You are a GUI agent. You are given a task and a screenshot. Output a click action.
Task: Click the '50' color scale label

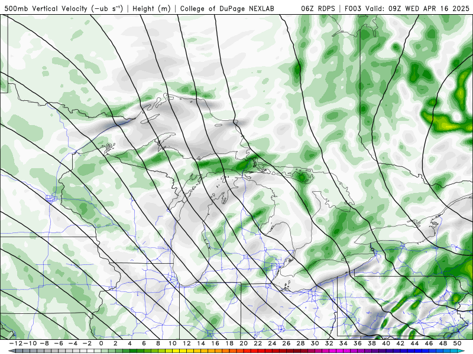(x=457, y=343)
